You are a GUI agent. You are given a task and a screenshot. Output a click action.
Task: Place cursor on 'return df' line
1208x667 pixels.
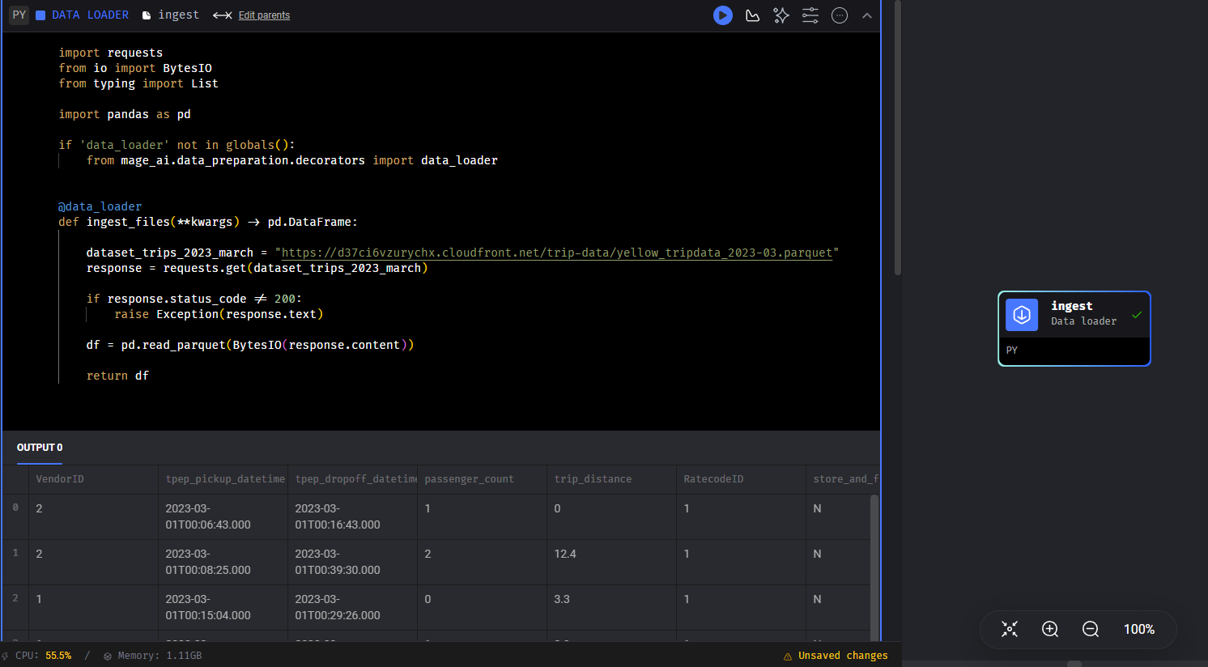click(x=117, y=376)
